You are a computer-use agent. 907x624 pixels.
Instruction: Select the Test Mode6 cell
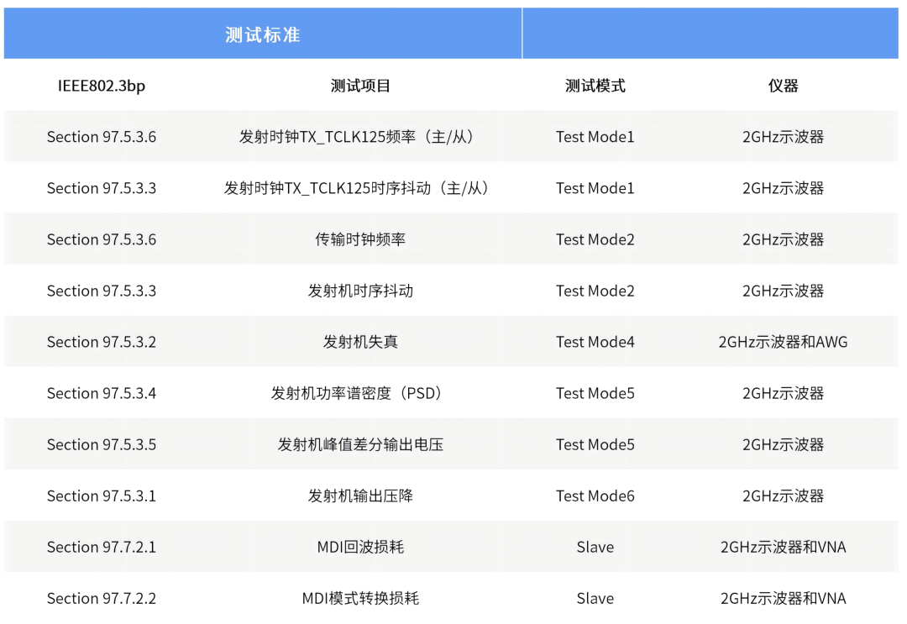595,496
